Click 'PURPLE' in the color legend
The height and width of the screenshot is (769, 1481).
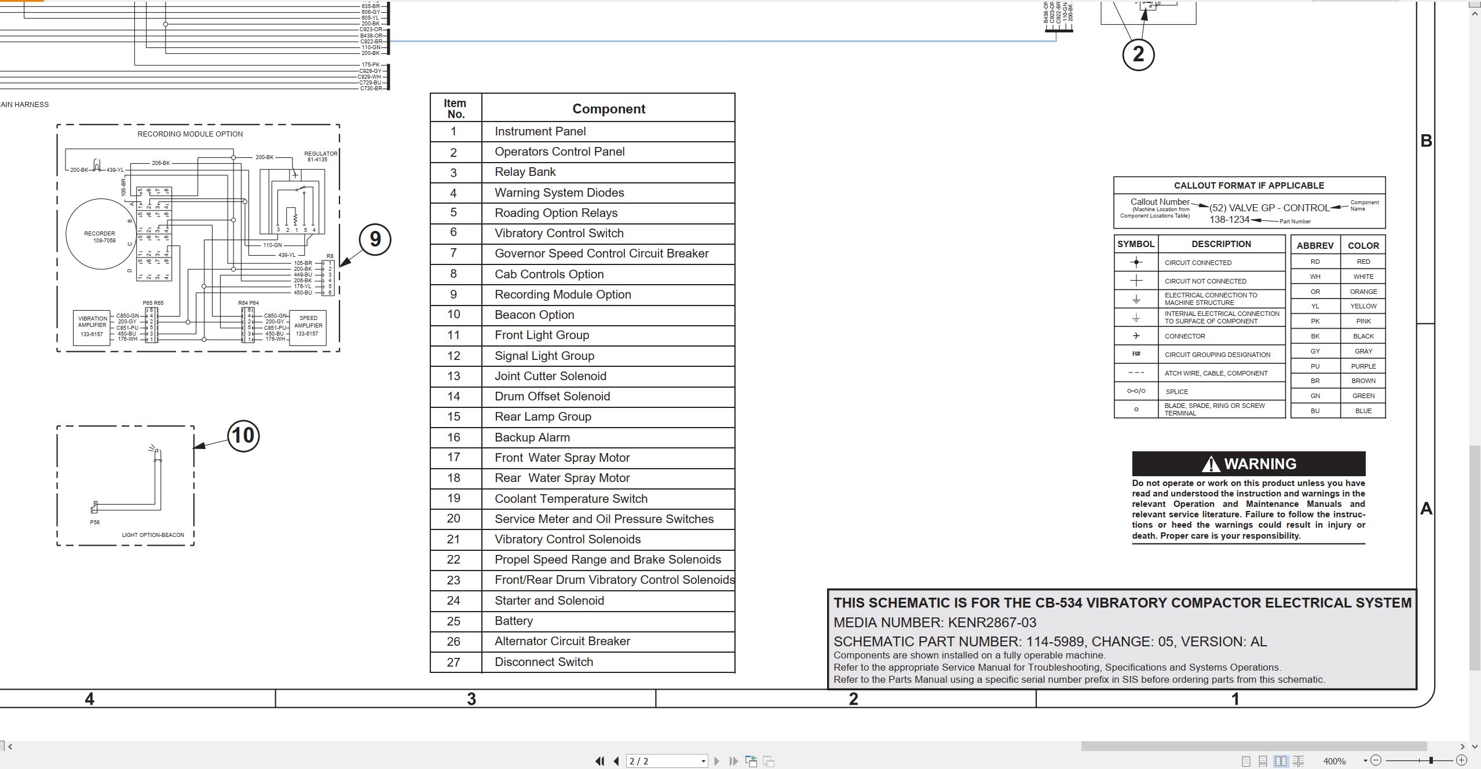pyautogui.click(x=1363, y=366)
